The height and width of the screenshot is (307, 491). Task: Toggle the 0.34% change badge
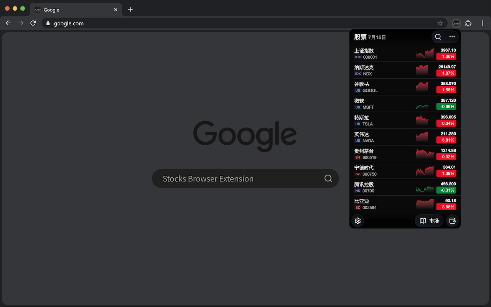click(446, 123)
